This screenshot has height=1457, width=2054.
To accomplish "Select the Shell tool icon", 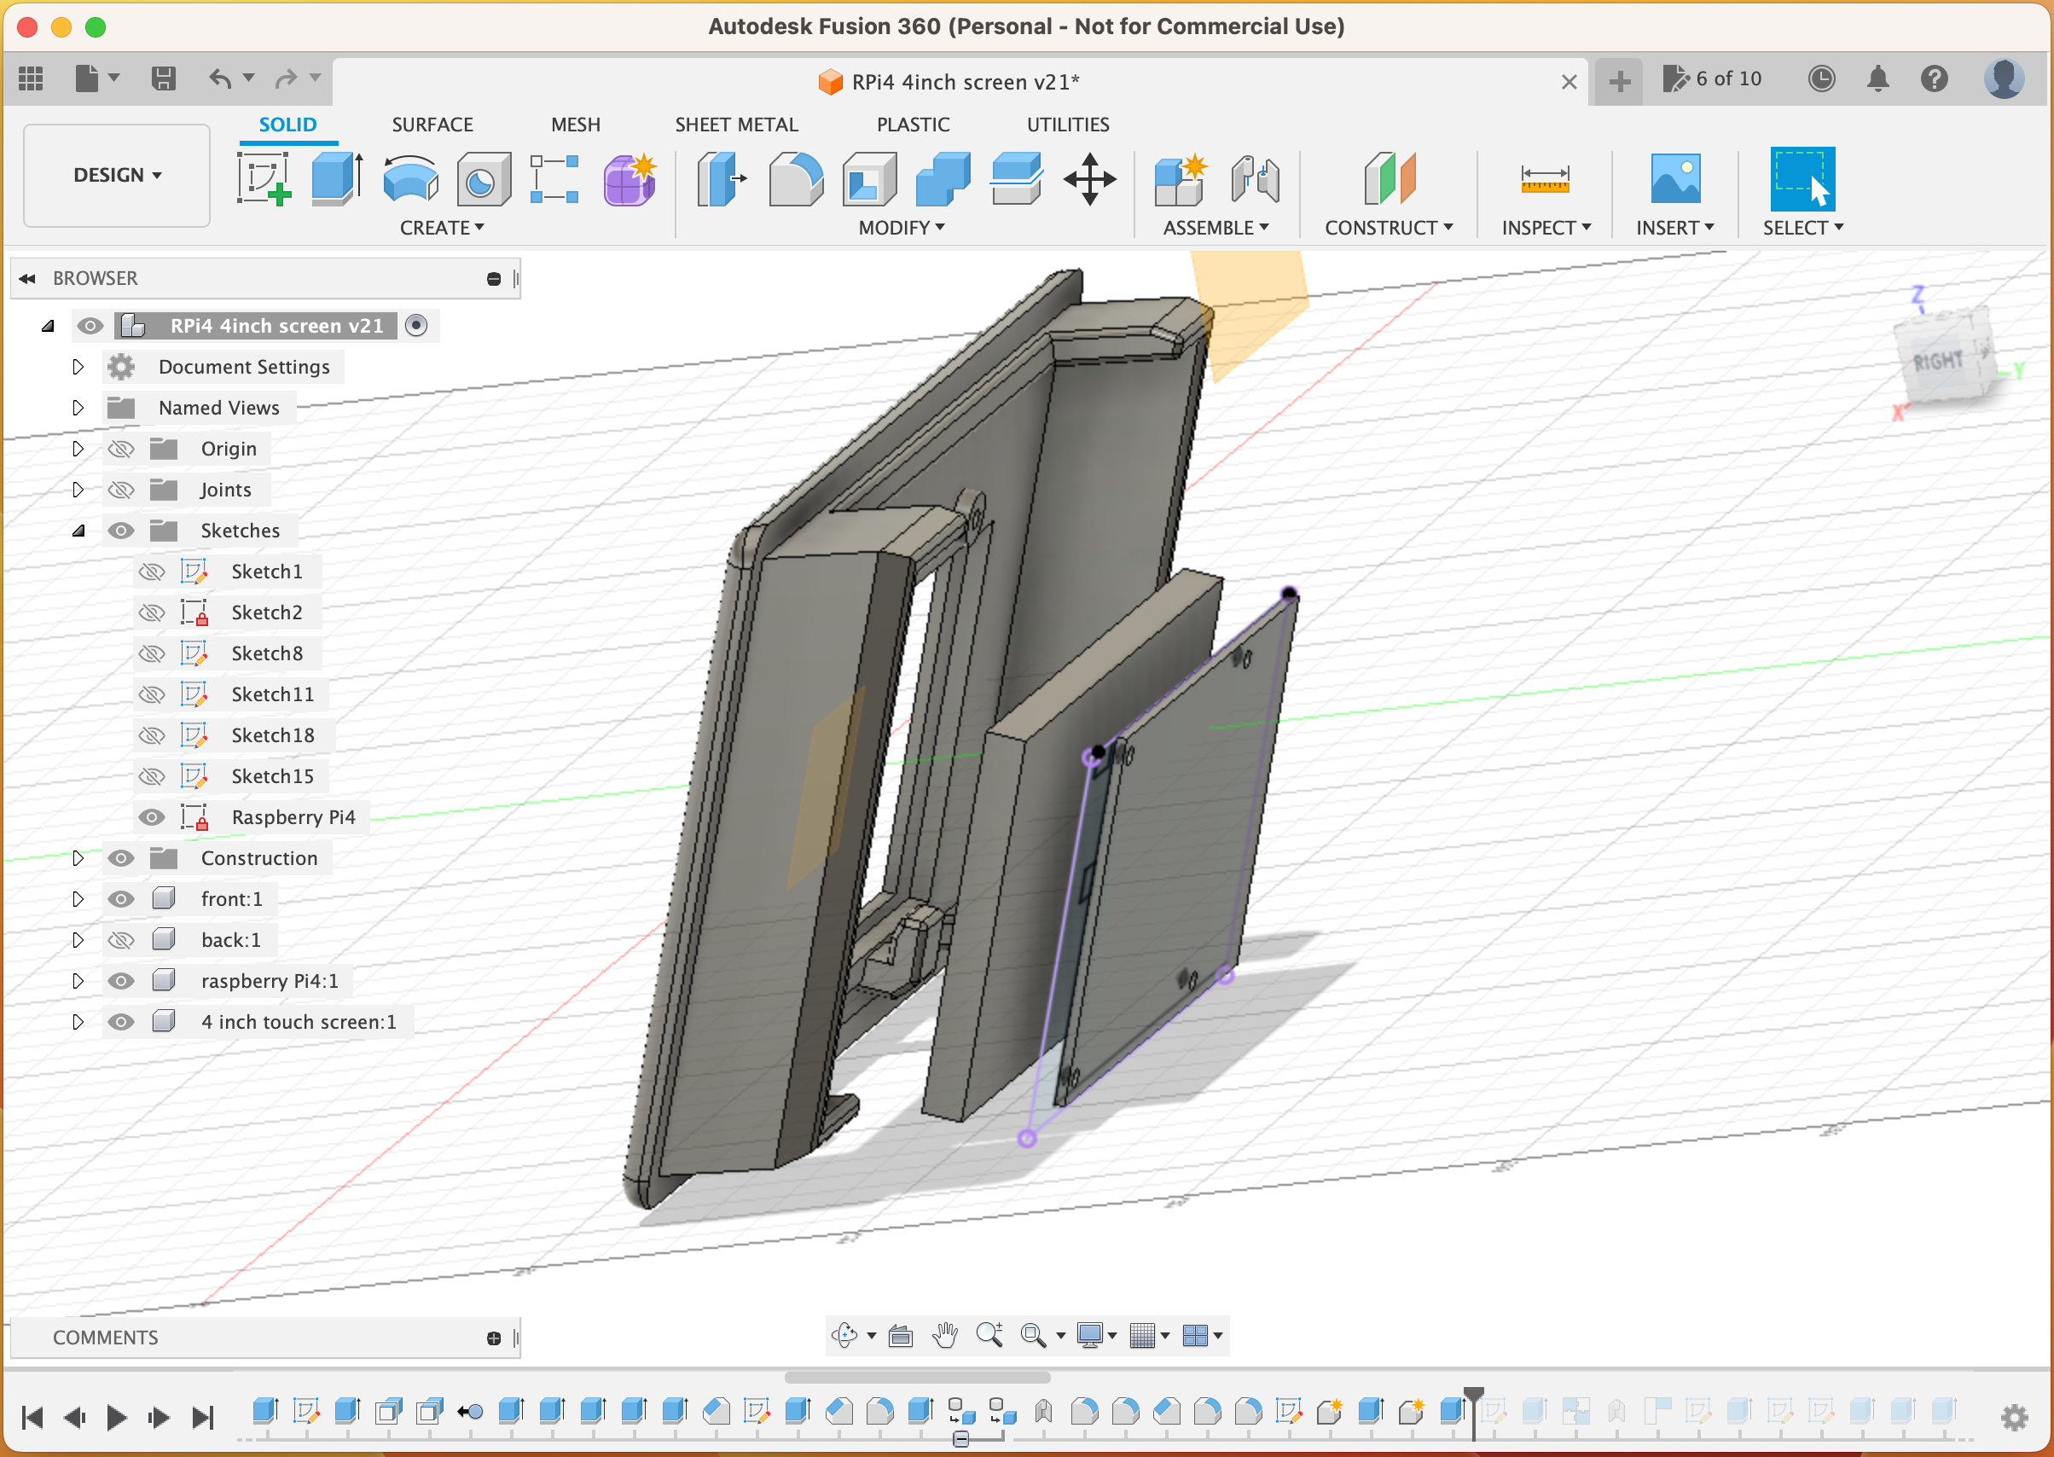I will [869, 178].
